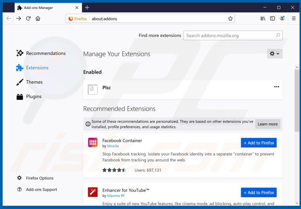
Task: Minimize the Firefox window
Action: point(265,8)
